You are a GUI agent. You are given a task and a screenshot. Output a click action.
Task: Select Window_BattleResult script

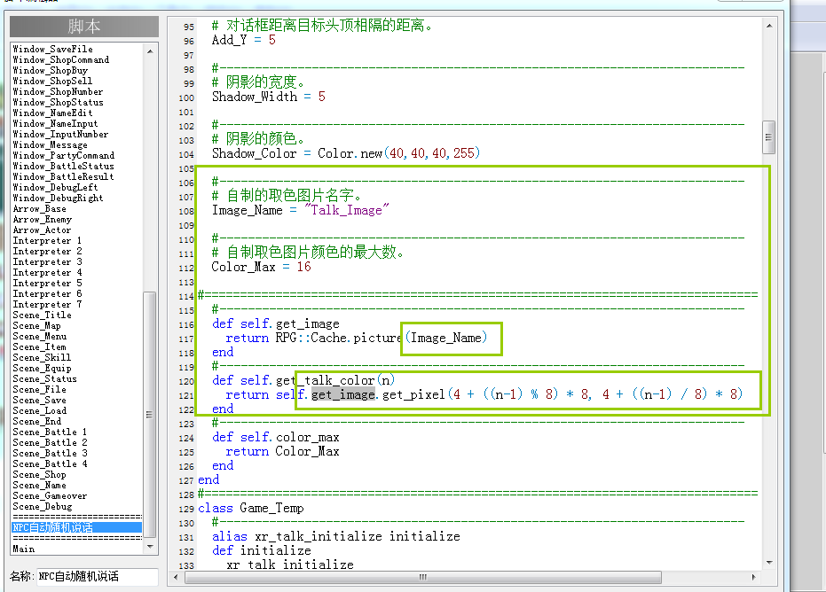[63, 176]
